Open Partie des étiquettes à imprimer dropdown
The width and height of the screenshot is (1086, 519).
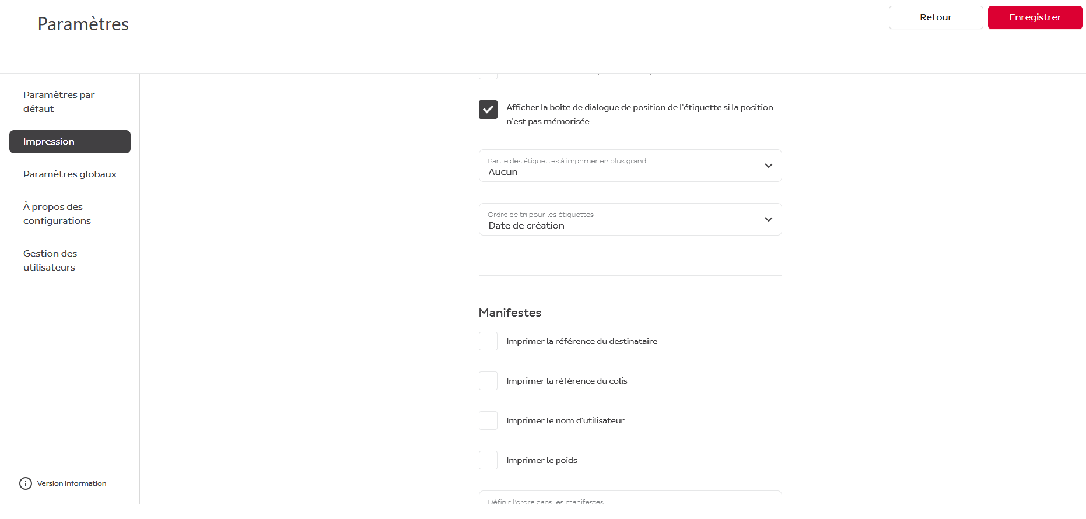pyautogui.click(x=630, y=166)
